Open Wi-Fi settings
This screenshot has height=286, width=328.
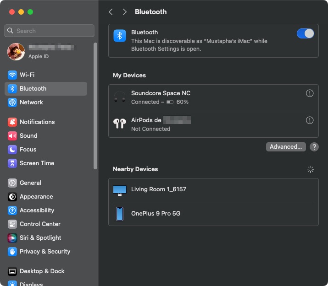(x=46, y=75)
